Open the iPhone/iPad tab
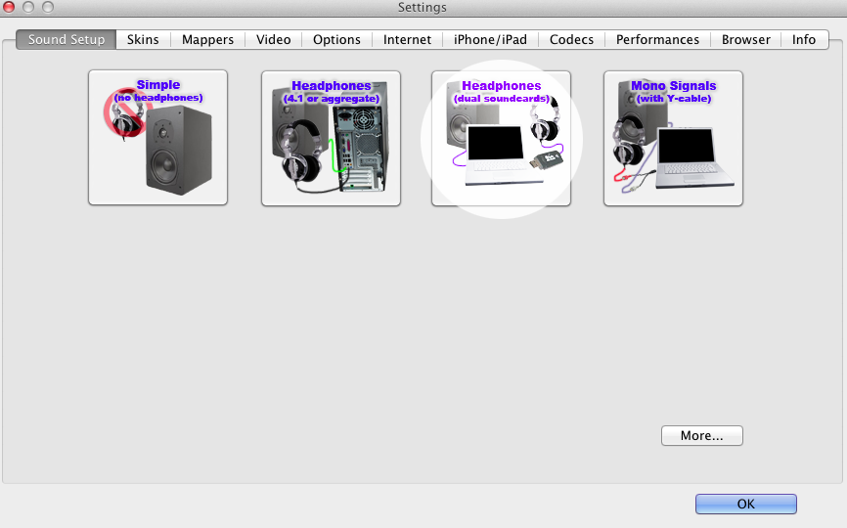The height and width of the screenshot is (528, 847). (490, 40)
